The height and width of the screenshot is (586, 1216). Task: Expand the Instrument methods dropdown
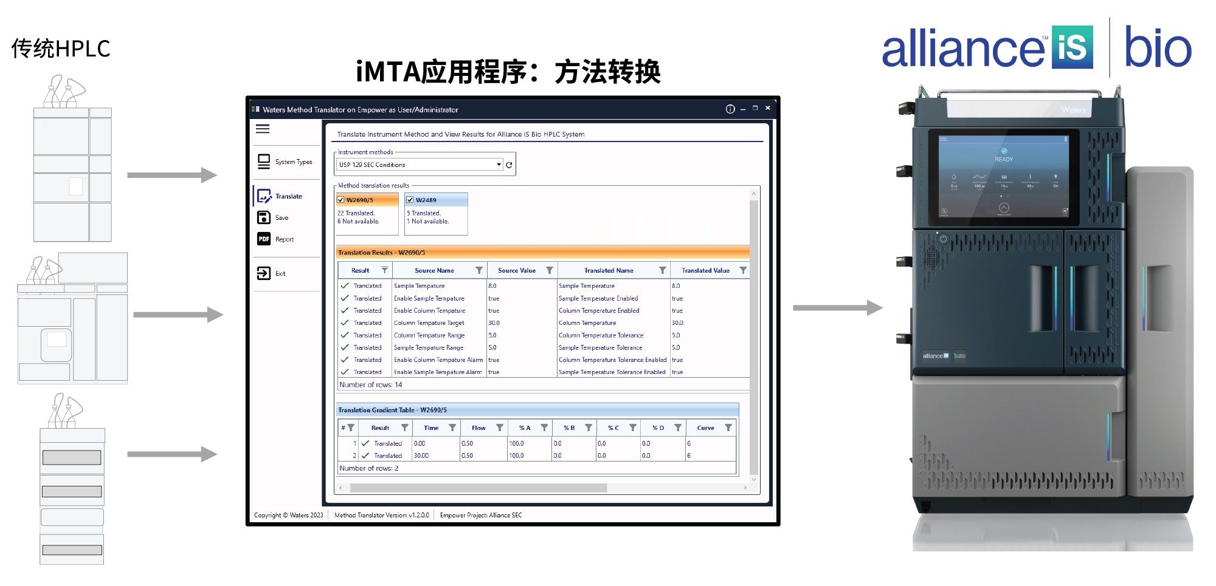(x=499, y=165)
